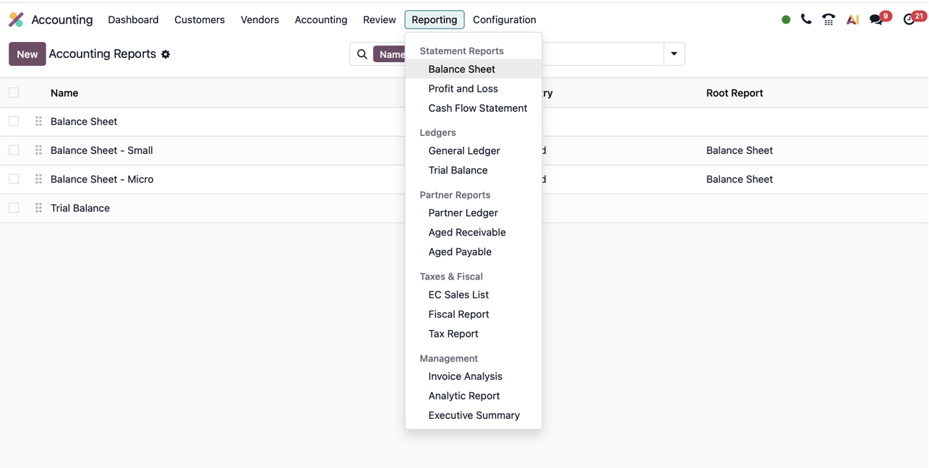This screenshot has width=929, height=468.
Task: Open the Customers menu
Action: 200,19
